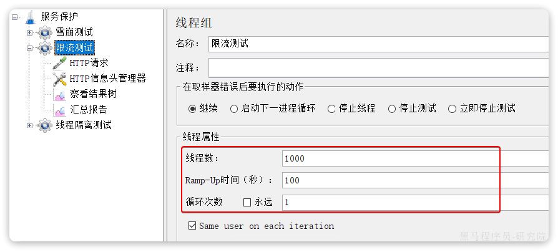Select 察看结果树 label in the tree

pos(93,94)
